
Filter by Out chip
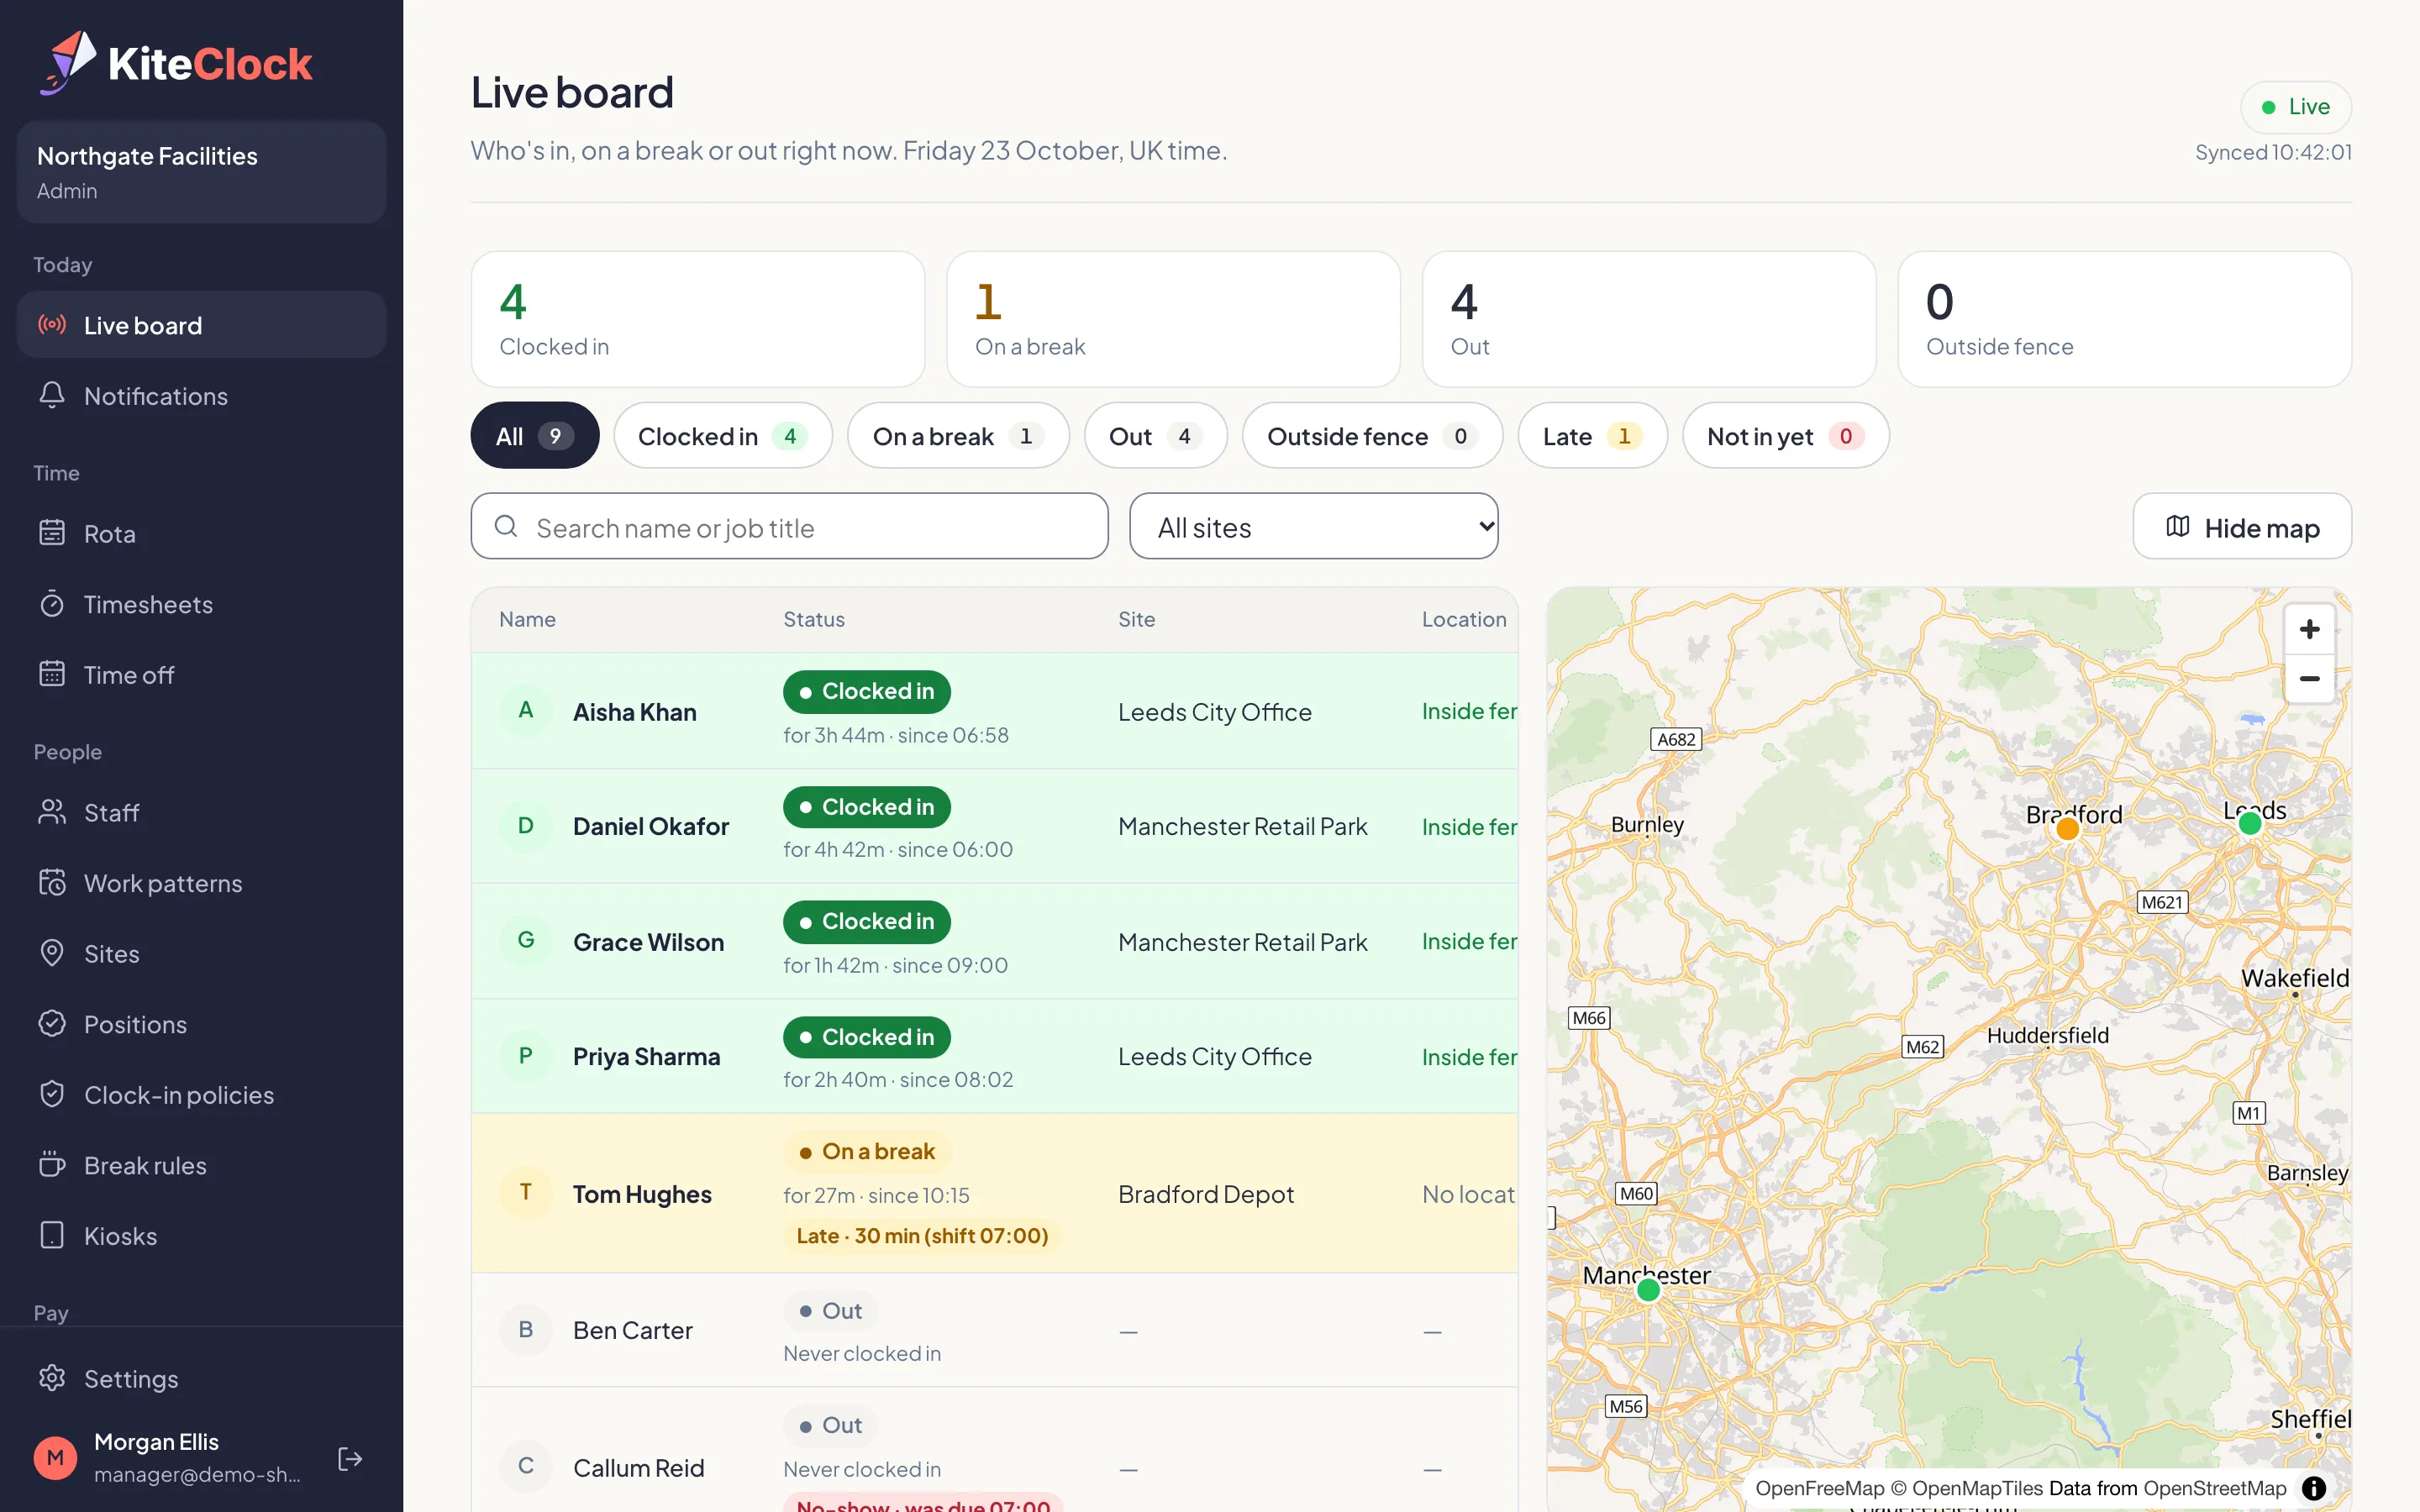1156,435
